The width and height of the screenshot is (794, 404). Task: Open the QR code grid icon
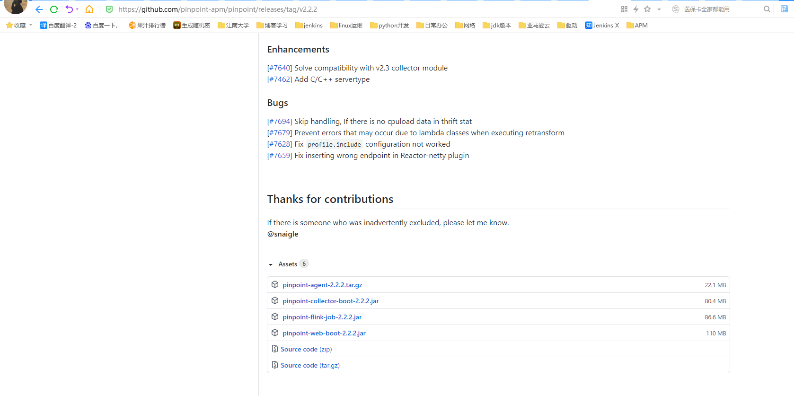coord(624,9)
